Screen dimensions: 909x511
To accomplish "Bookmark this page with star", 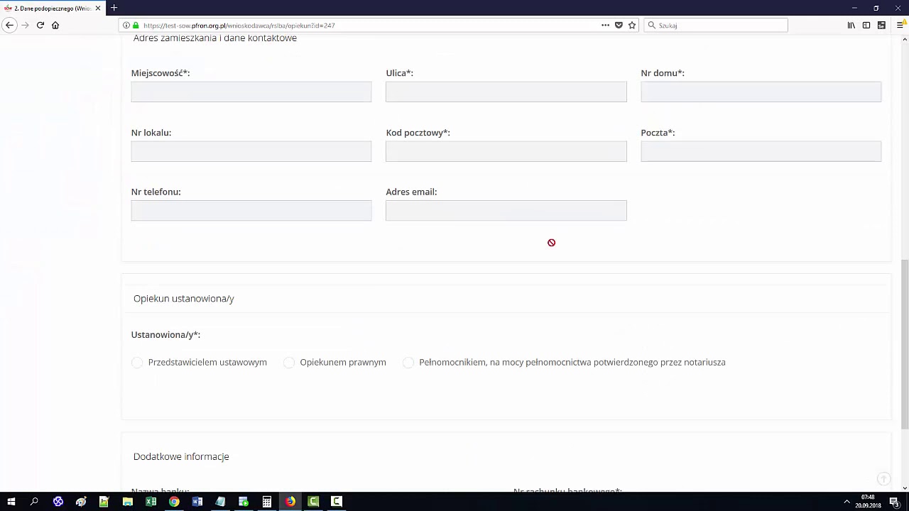I will [632, 25].
